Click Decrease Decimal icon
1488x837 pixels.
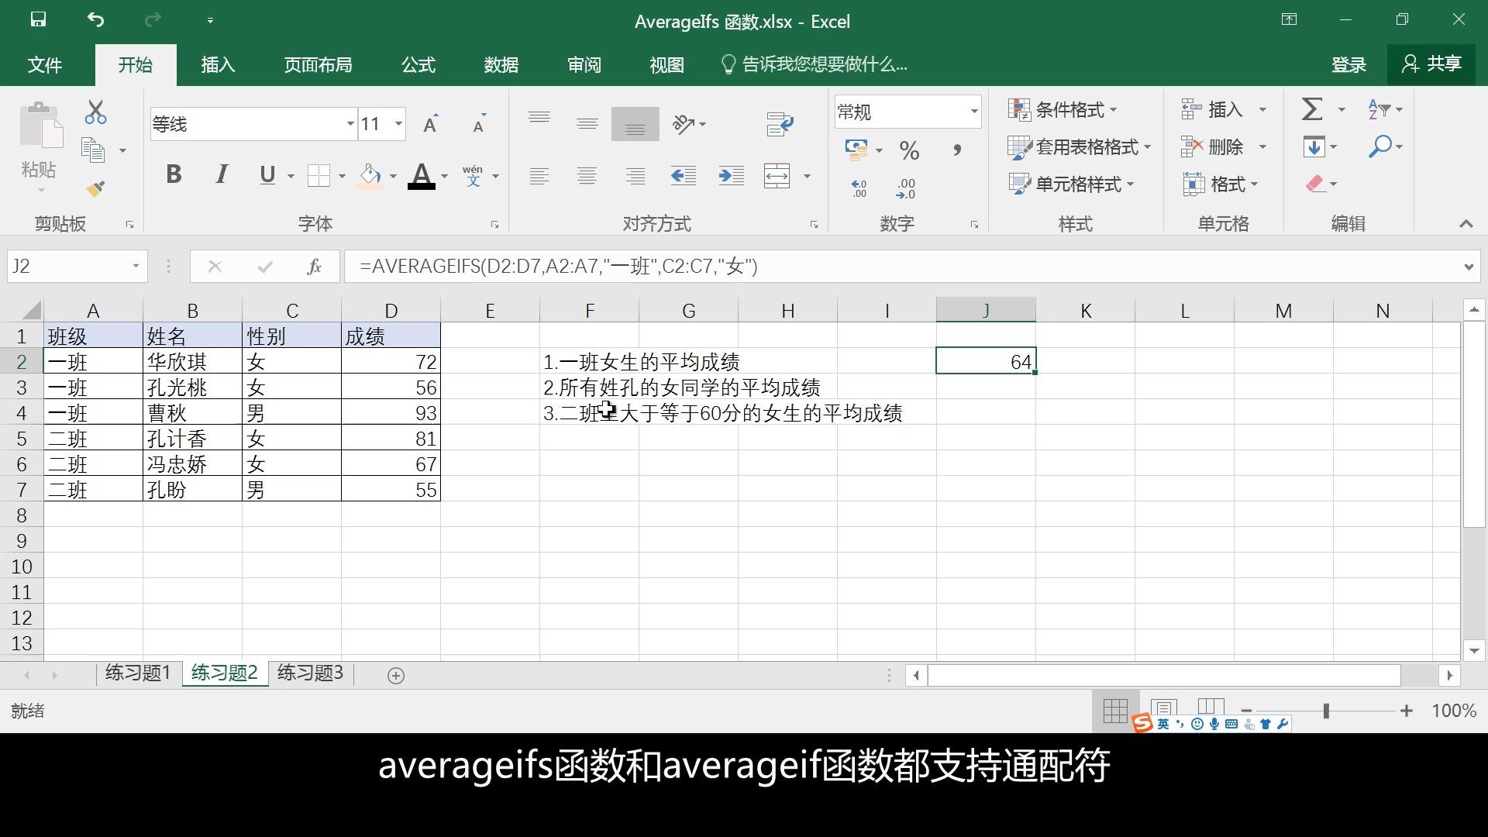906,188
